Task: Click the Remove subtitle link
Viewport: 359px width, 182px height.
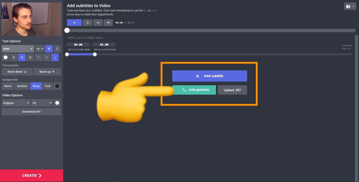Action: [x=346, y=49]
